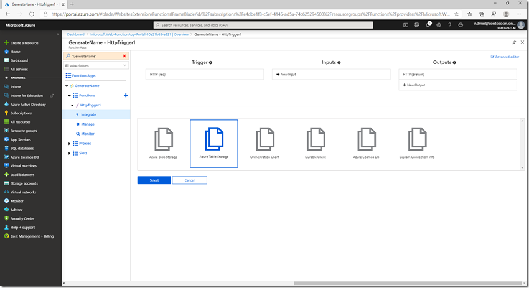The width and height of the screenshot is (529, 288).
Task: Click the Azure search resources field
Action: point(261,25)
